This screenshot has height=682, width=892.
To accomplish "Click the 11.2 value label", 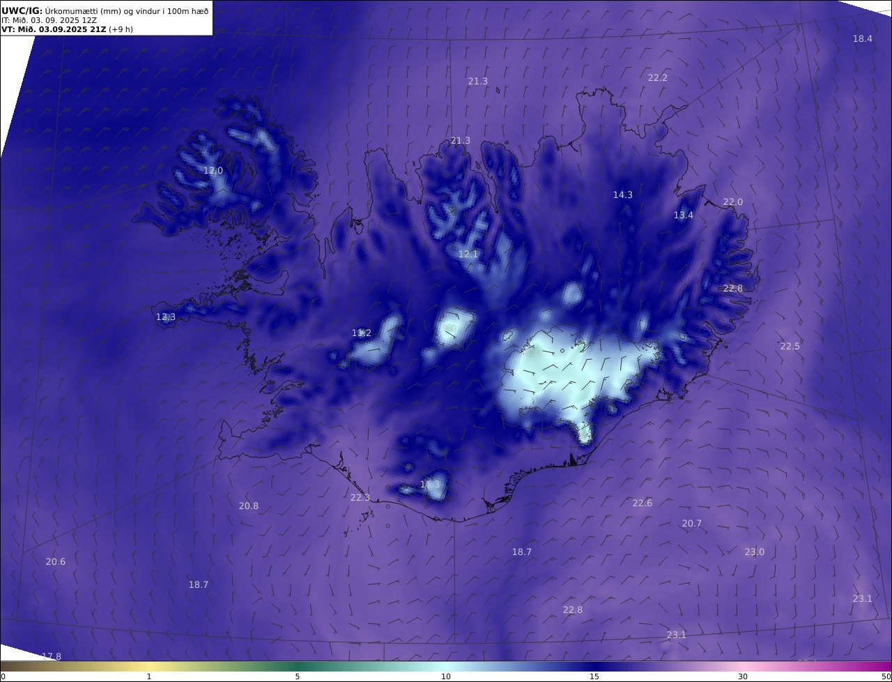I will point(362,333).
